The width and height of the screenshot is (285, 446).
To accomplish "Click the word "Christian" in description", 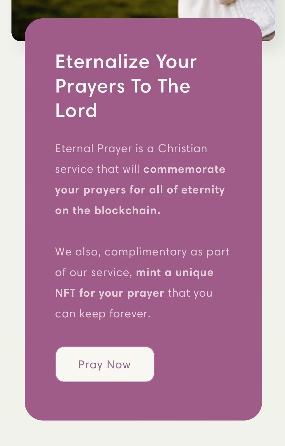I will point(182,149).
